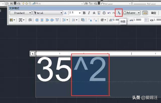Toggle italic text formatting
The height and width of the screenshot is (103, 161).
click(x=89, y=13)
